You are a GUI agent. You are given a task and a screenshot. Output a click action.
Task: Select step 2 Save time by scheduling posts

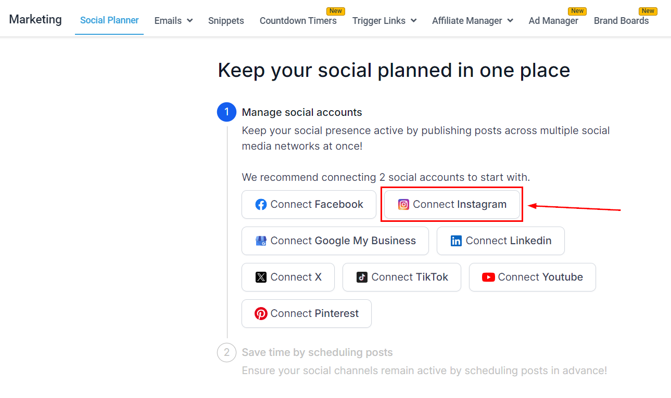317,353
